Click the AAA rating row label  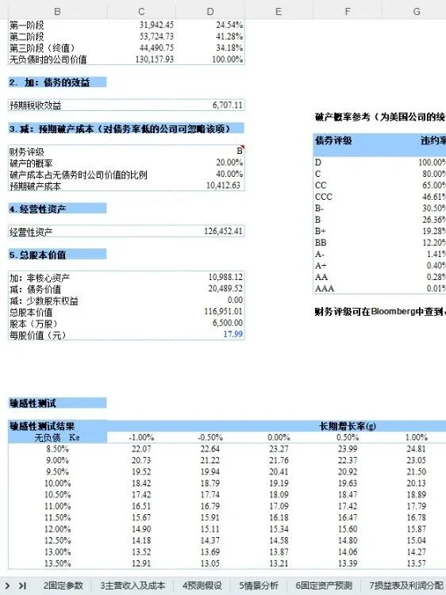(325, 289)
